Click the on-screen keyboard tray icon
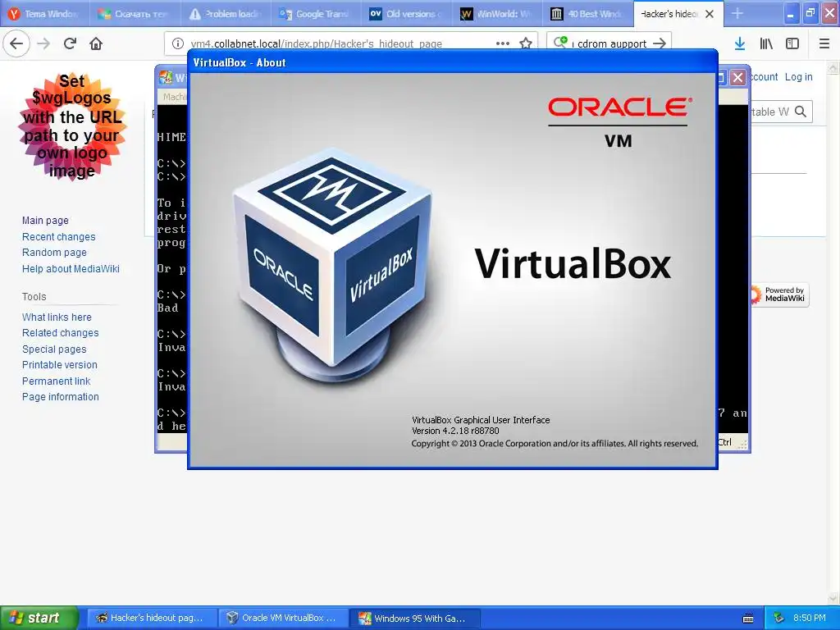The image size is (840, 630). [748, 619]
